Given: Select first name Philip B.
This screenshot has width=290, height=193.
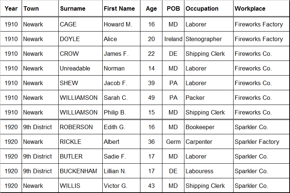Looking at the screenshot, I should (115, 112).
